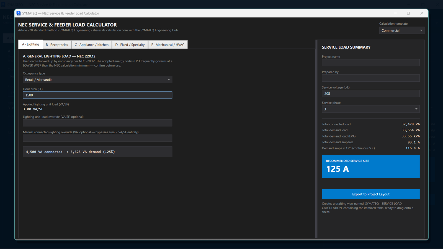The image size is (443, 249).
Task: Switch to the A · Lighting tab
Action: pyautogui.click(x=31, y=44)
